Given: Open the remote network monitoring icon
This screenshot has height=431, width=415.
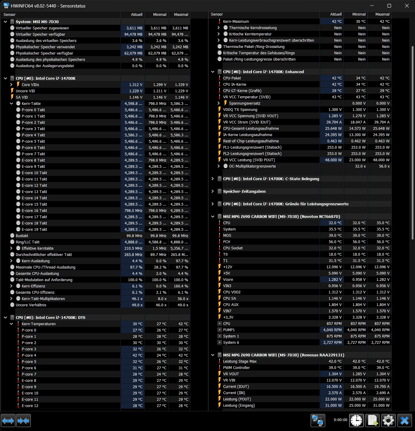Looking at the screenshot, I should tap(318, 421).
